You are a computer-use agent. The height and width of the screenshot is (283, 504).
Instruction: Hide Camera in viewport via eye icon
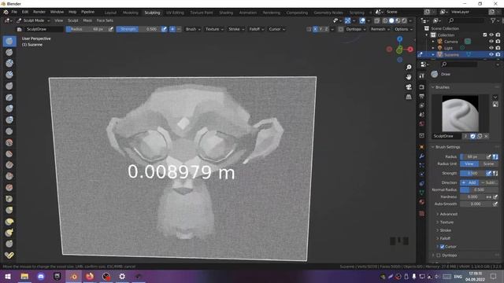tap(491, 42)
